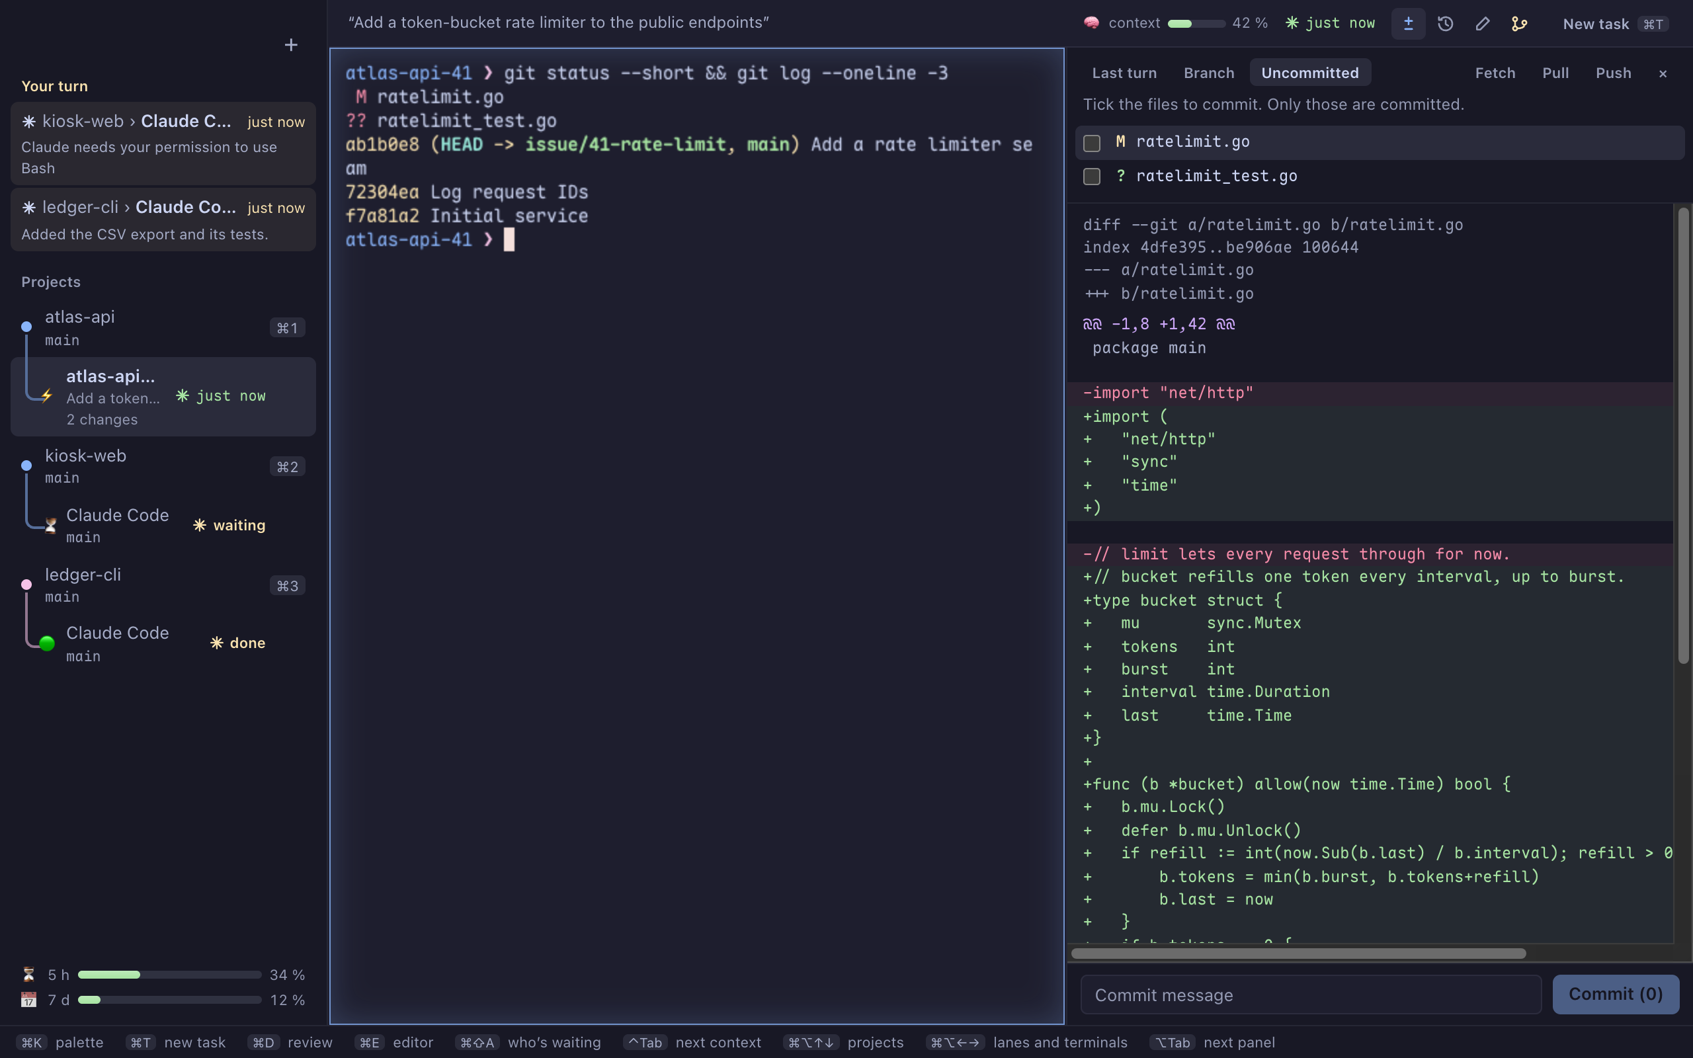Click the diff horizontal scrollbar thumb
The height and width of the screenshot is (1058, 1693).
tap(1298, 953)
